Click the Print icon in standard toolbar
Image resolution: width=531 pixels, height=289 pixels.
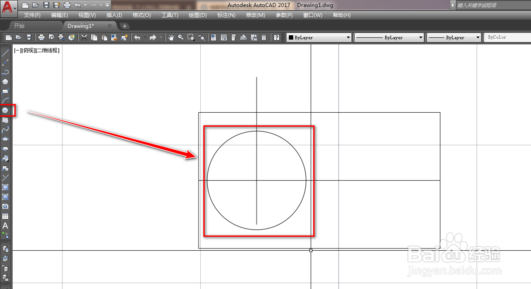[x=41, y=37]
